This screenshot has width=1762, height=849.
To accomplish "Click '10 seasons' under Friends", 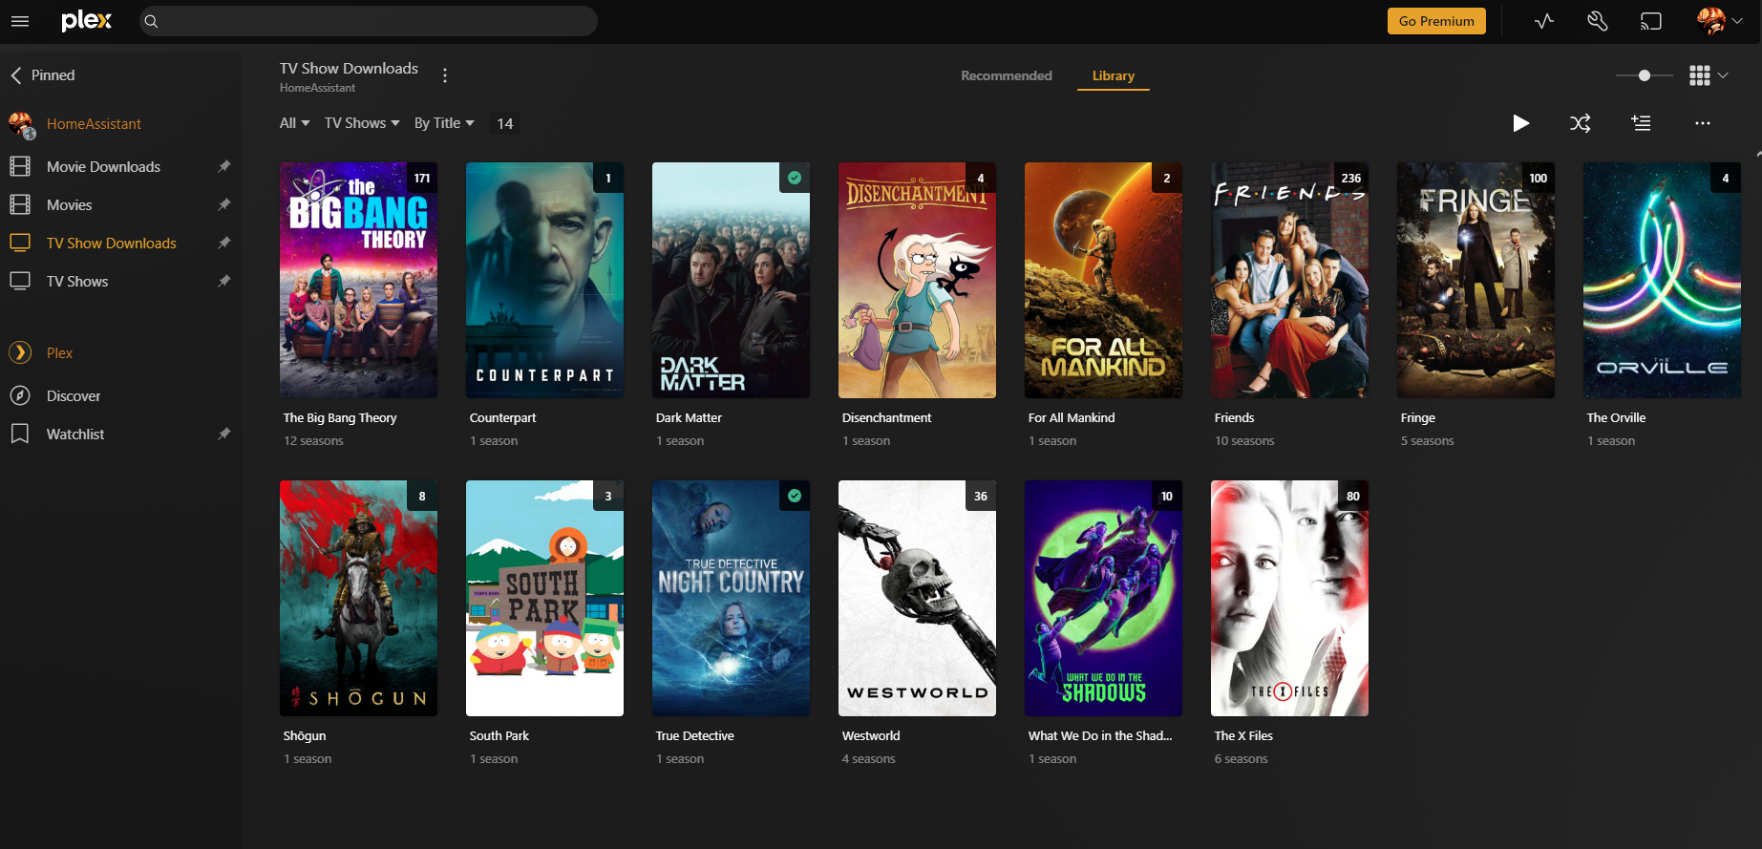I will [1244, 441].
